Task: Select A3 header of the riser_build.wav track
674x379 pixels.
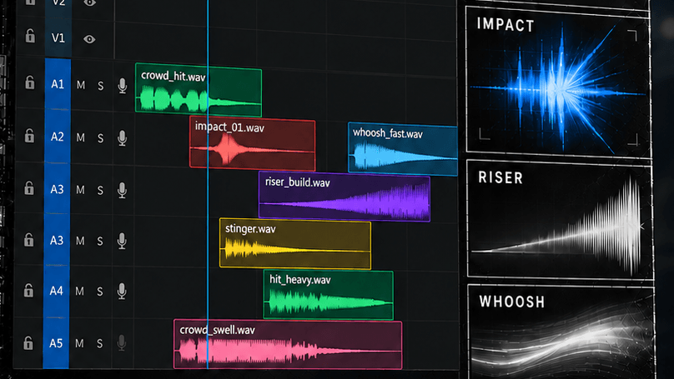Action: coord(58,189)
